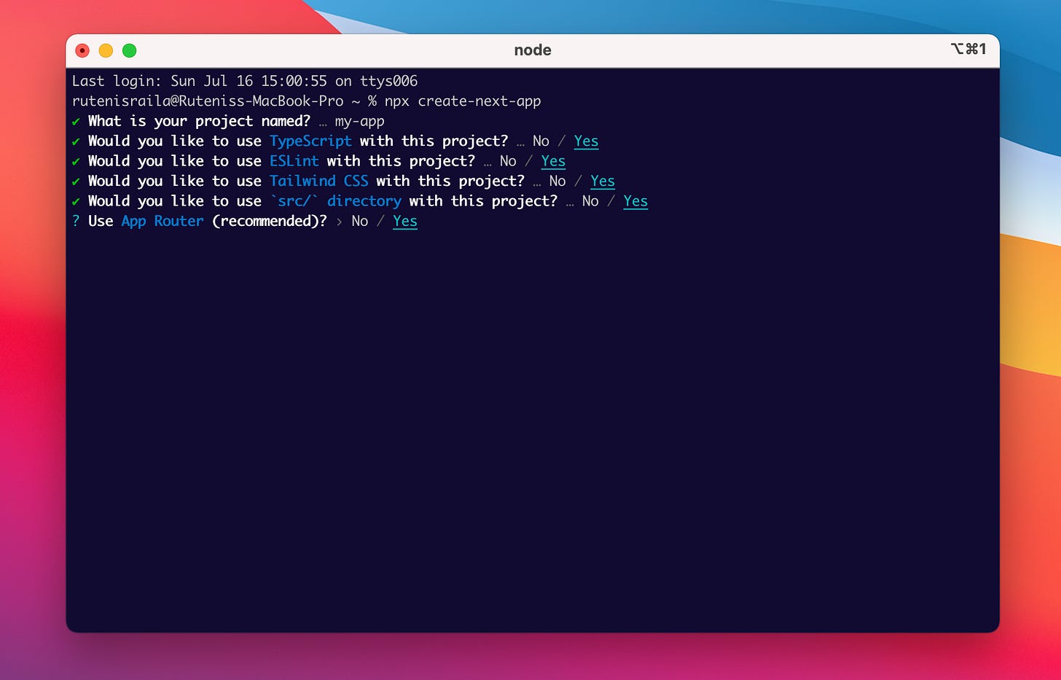Click the blue 'App Router' text
Viewport: 1061px width, 680px height.
pos(163,222)
